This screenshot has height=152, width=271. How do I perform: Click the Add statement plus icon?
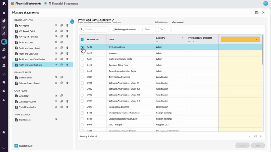pyautogui.click(x=16, y=146)
